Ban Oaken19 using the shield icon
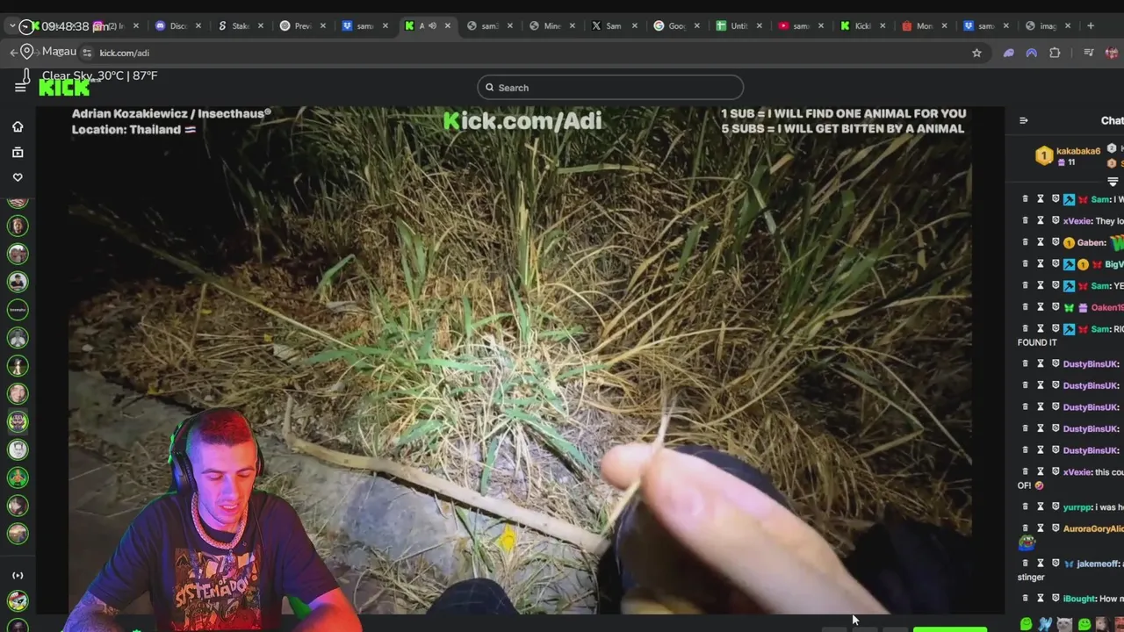 [1056, 307]
